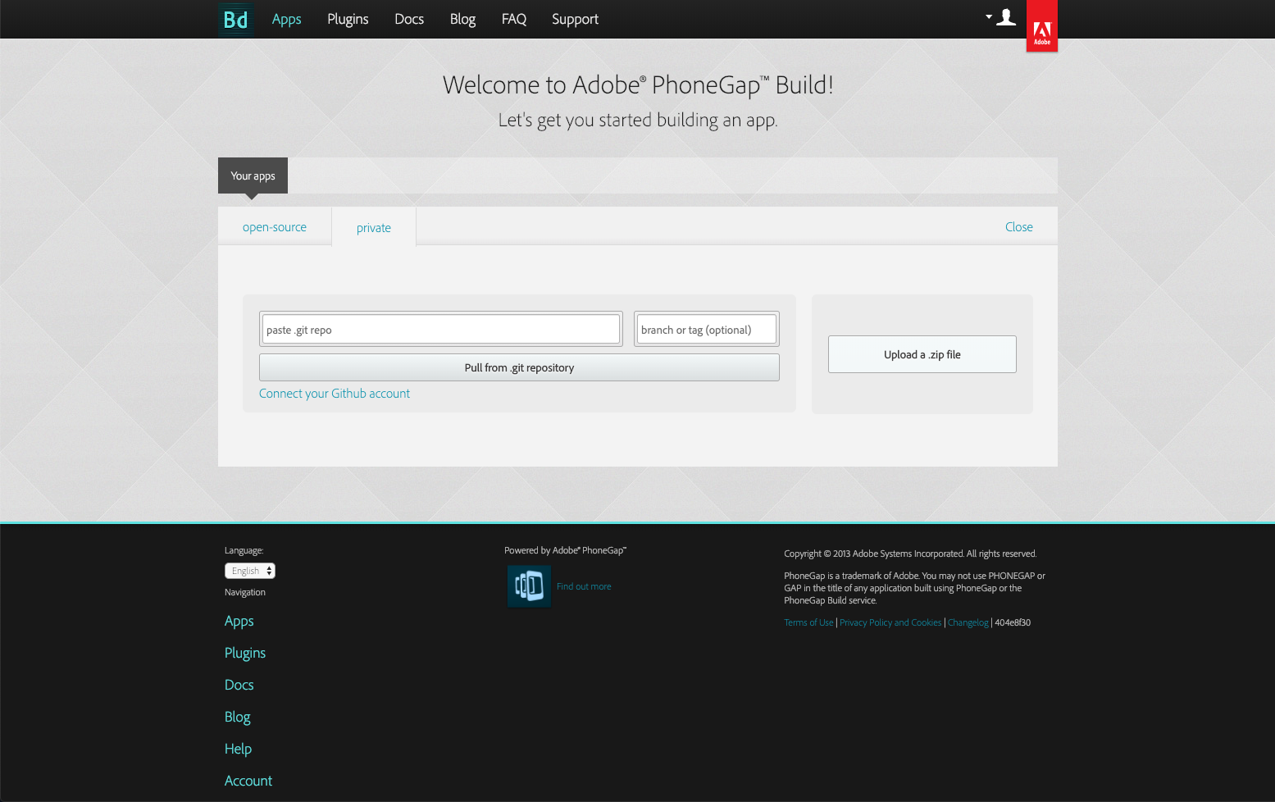The height and width of the screenshot is (802, 1275).
Task: Open the English language dropdown
Action: [250, 571]
